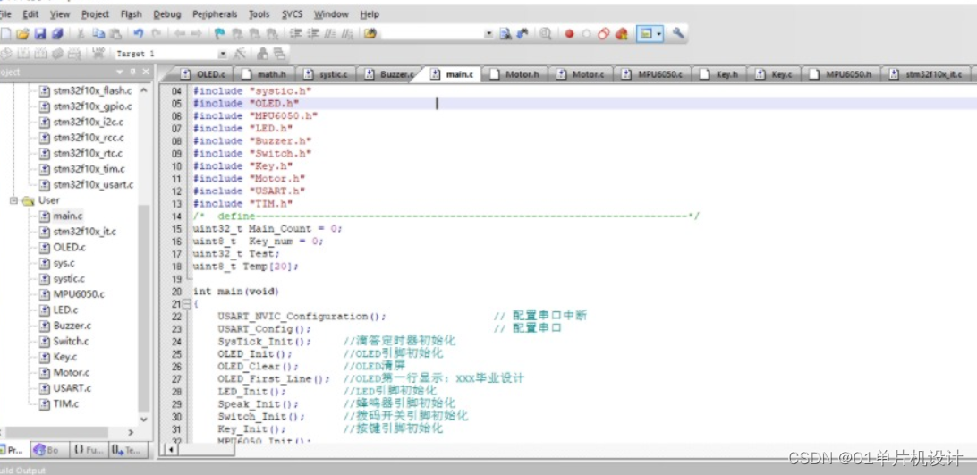The width and height of the screenshot is (977, 475).
Task: Save the current file with the disk icon
Action: [x=39, y=34]
